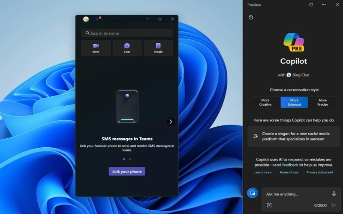Image resolution: width=343 pixels, height=214 pixels.
Task: Open the send feedback link
Action: click(286, 165)
